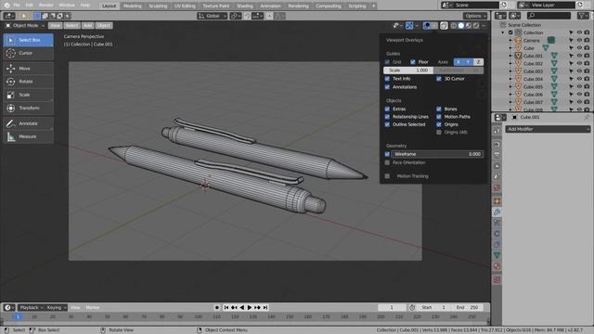Adjust the grid Scale slider
The height and width of the screenshot is (334, 594).
coord(408,71)
